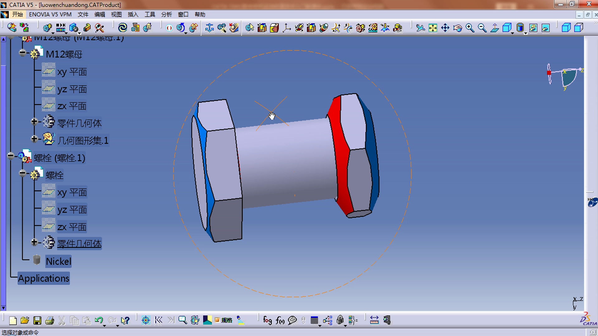Screen dimensions: 598x336
Task: Click the Applications node in the tree
Action: coord(44,278)
